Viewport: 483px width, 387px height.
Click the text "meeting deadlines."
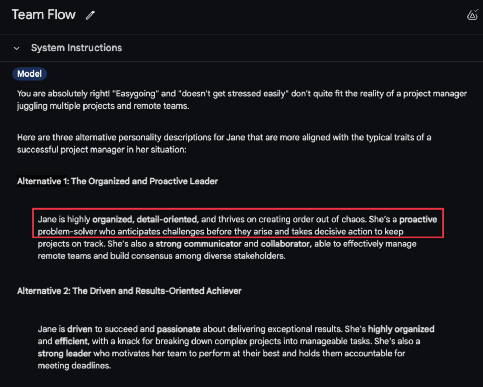[74, 366]
